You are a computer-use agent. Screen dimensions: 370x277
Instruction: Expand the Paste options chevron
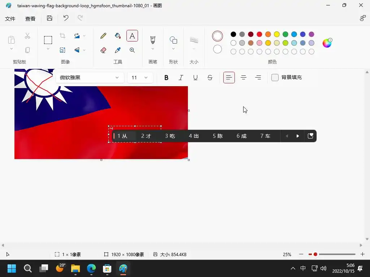tap(11, 49)
